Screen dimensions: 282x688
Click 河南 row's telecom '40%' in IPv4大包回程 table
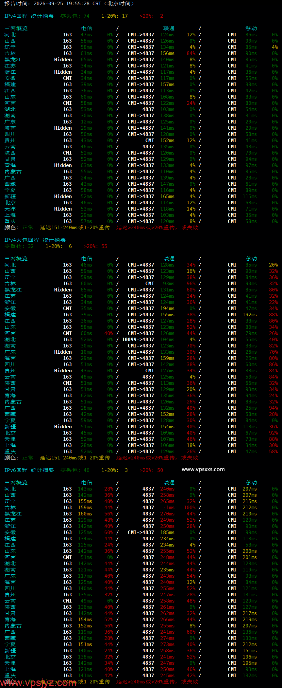[109, 333]
